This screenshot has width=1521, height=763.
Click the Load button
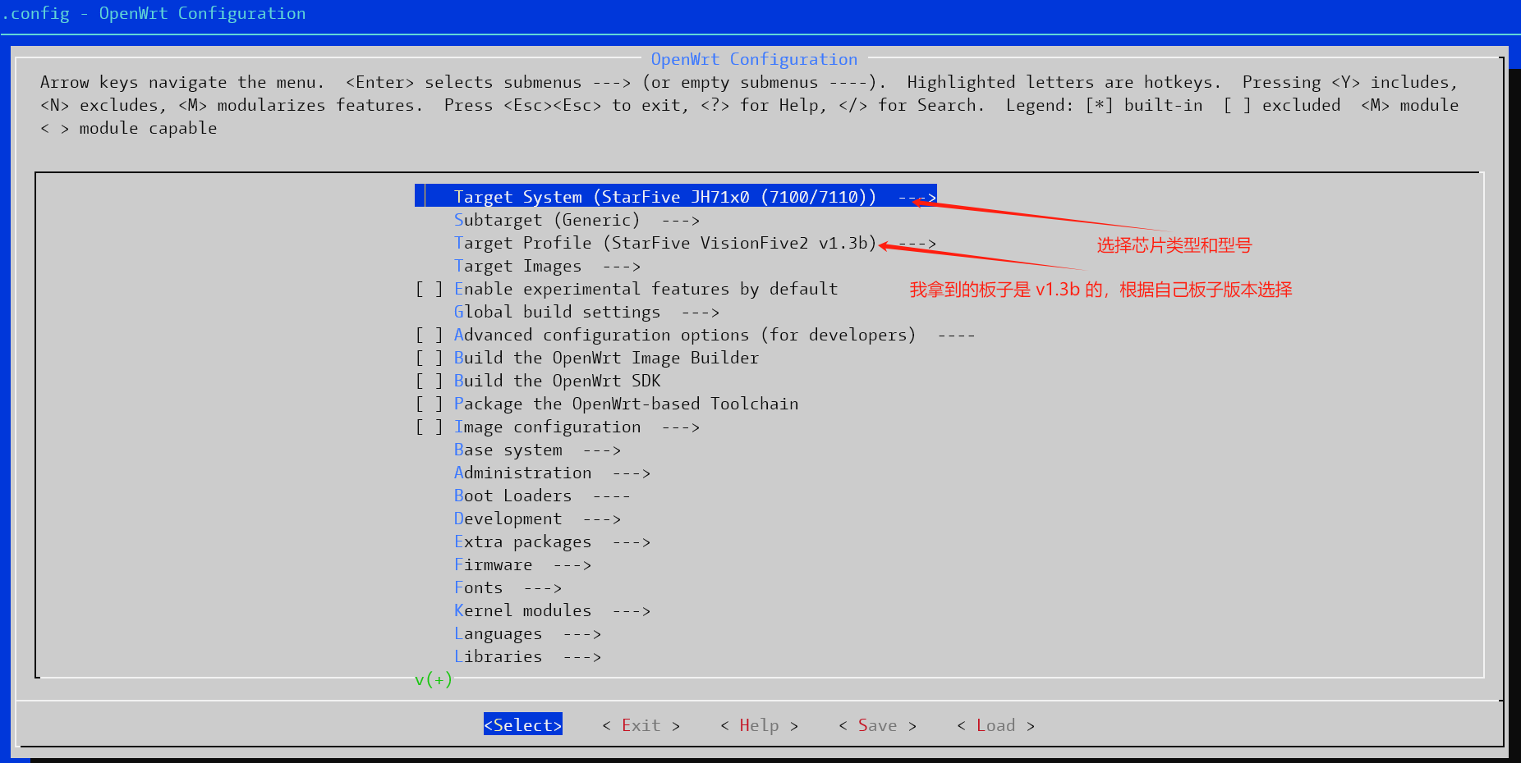[995, 724]
